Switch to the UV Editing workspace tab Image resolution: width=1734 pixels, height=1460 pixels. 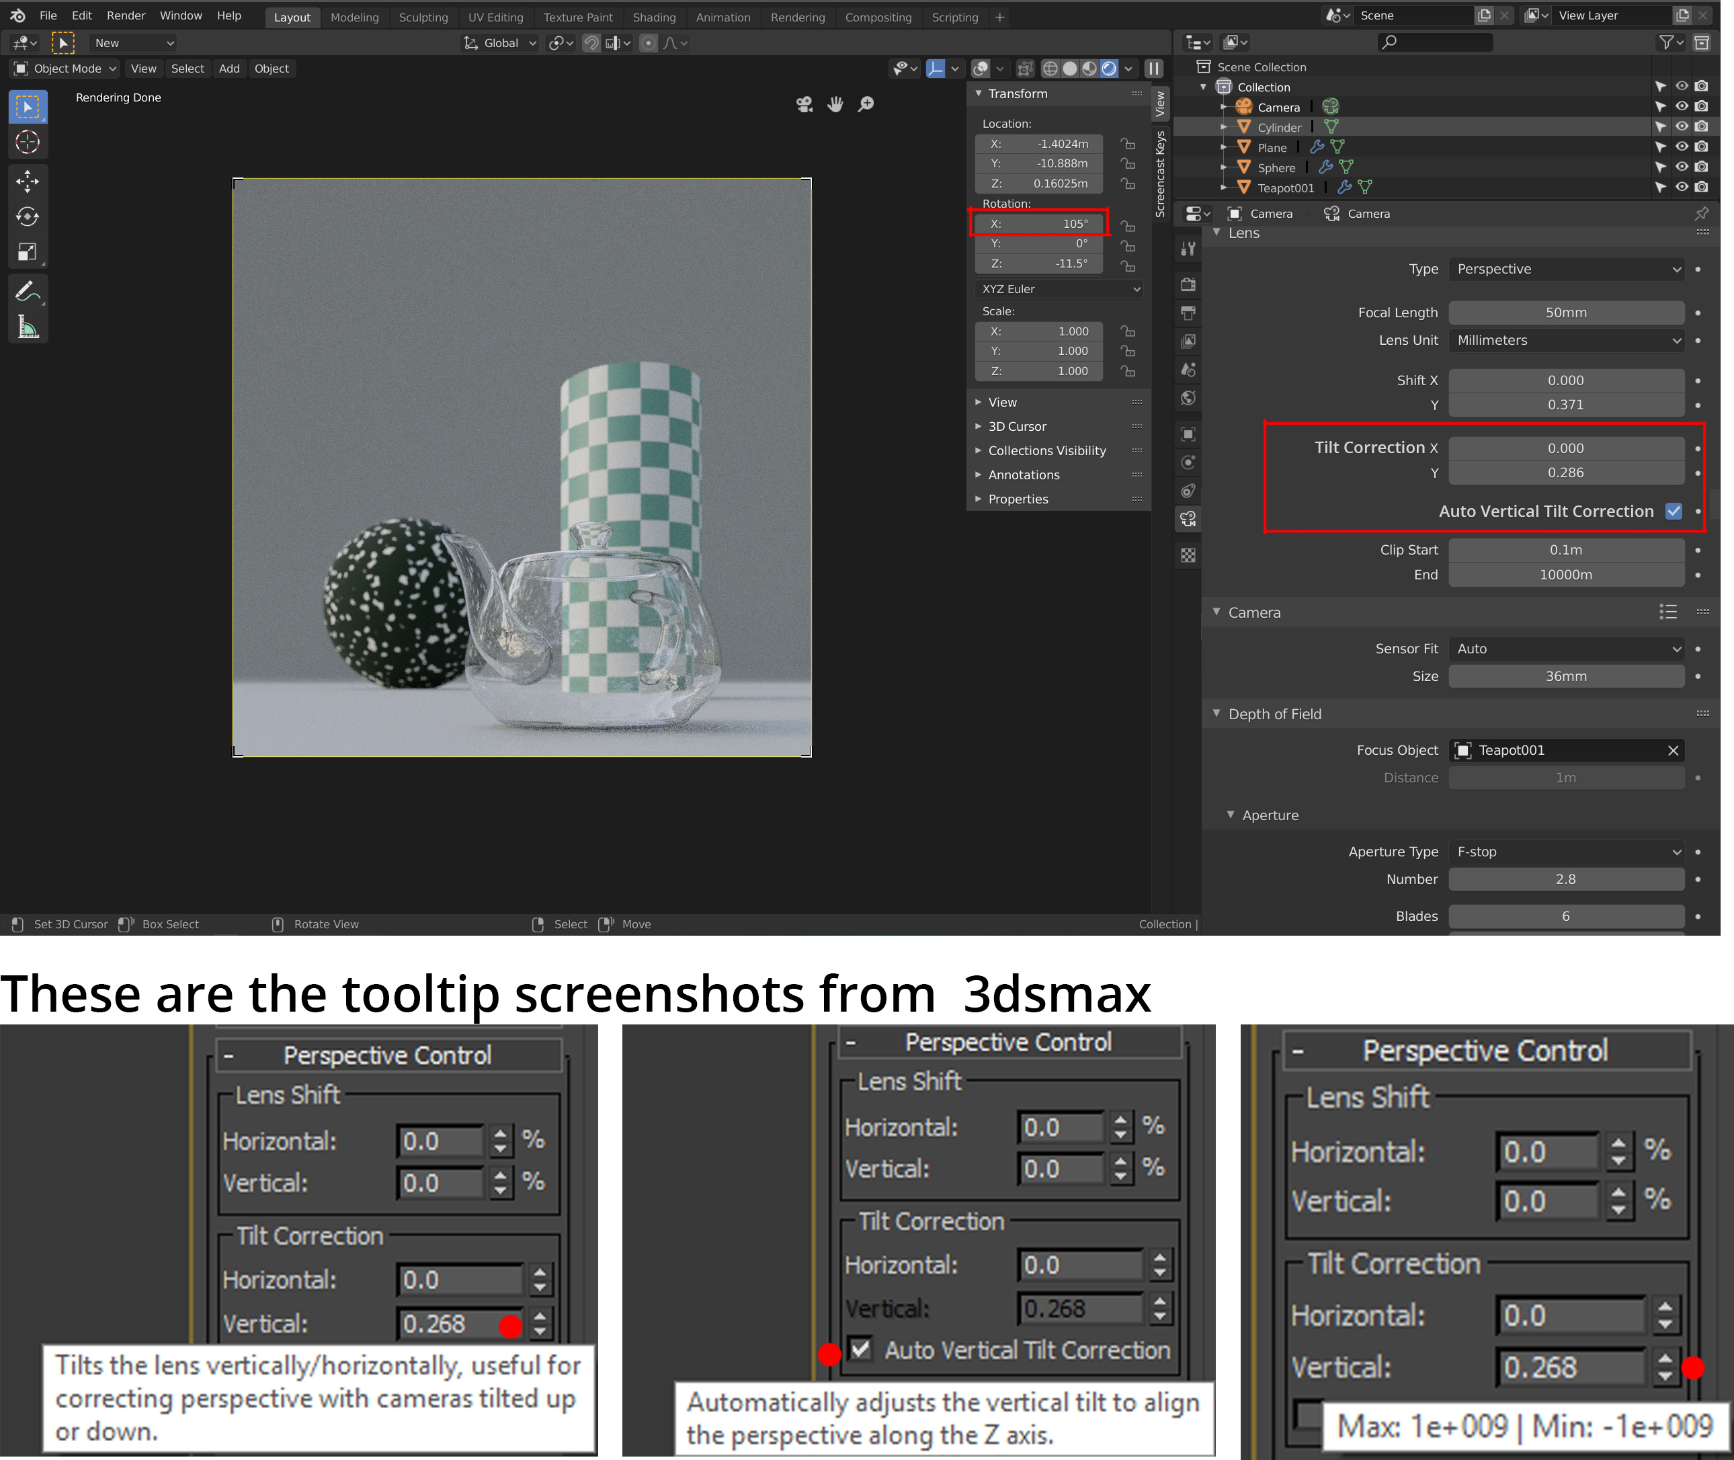tap(495, 17)
